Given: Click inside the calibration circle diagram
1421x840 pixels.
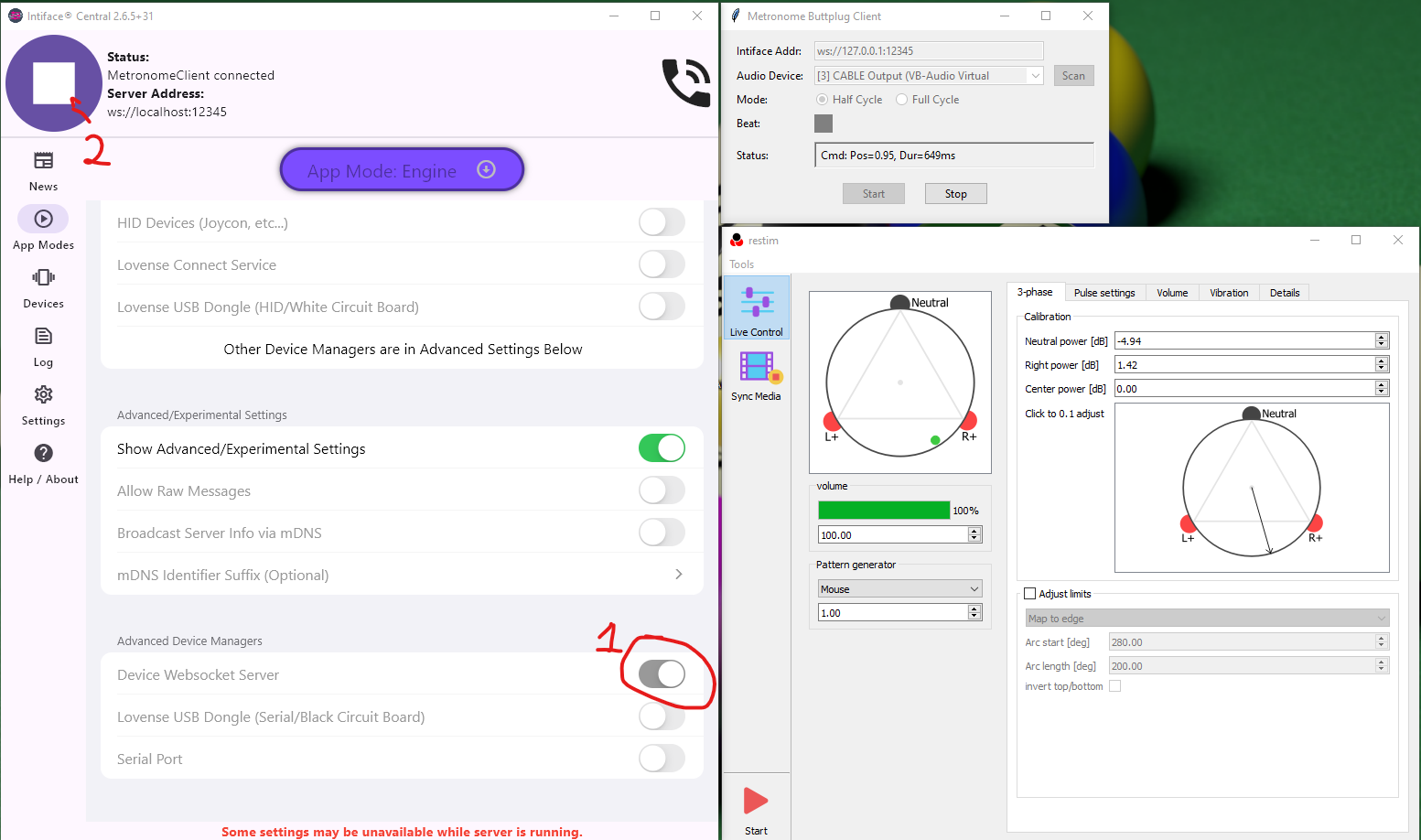Looking at the screenshot, I should pos(1252,488).
